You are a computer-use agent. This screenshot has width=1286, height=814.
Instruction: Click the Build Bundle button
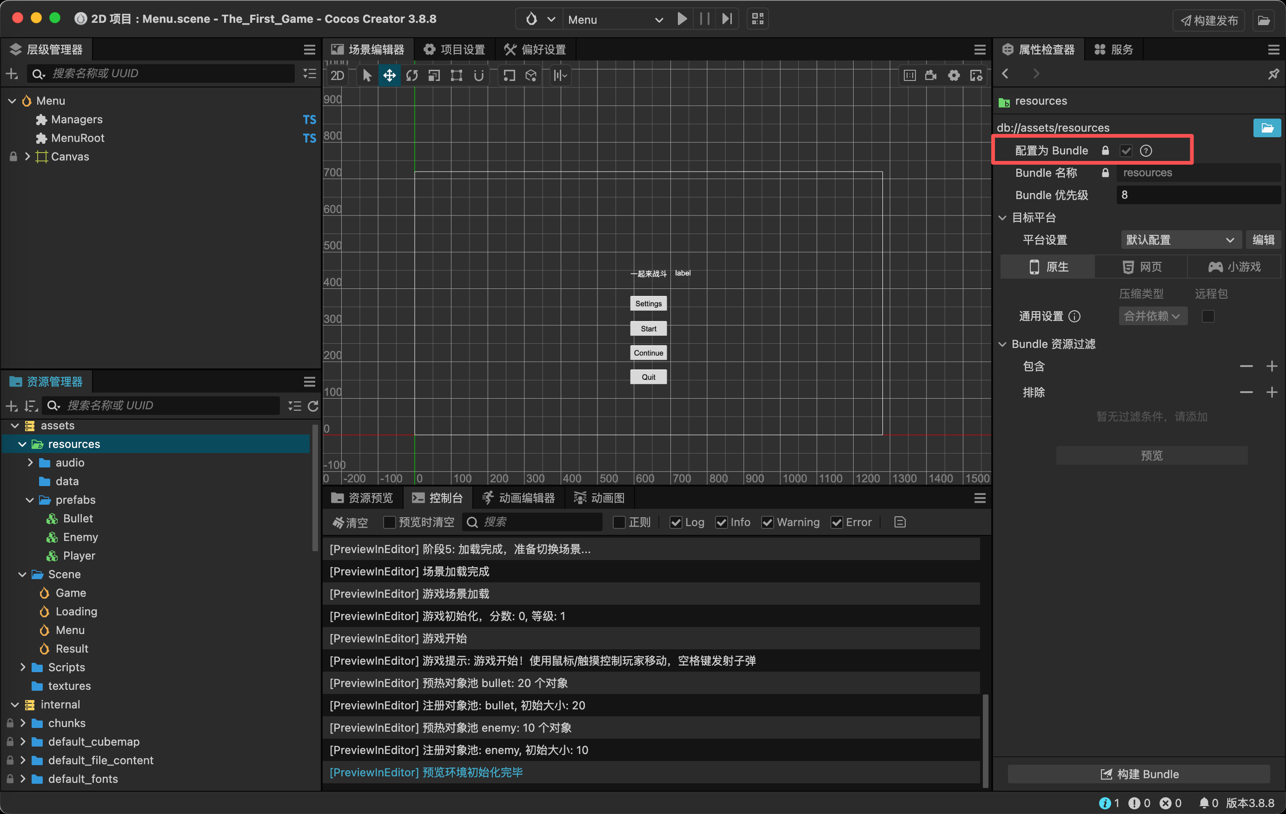coord(1139,774)
